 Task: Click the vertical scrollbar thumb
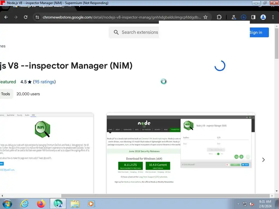(x=277, y=44)
